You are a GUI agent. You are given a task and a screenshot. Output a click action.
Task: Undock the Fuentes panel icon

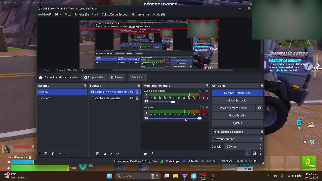point(139,86)
